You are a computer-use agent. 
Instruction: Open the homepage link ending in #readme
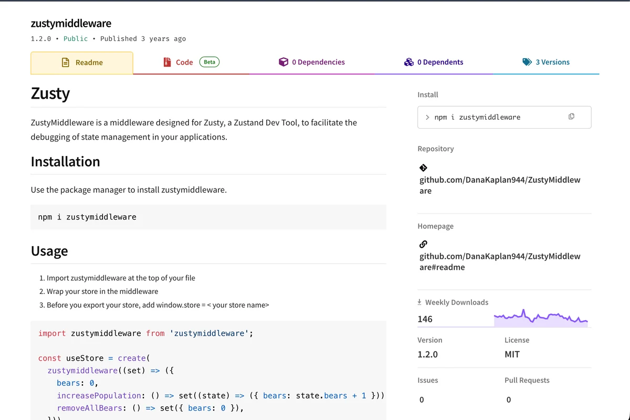500,261
